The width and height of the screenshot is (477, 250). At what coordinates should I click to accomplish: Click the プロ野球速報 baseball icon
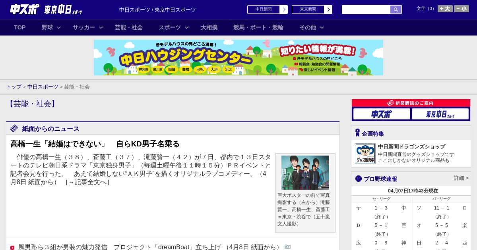[x=359, y=179]
